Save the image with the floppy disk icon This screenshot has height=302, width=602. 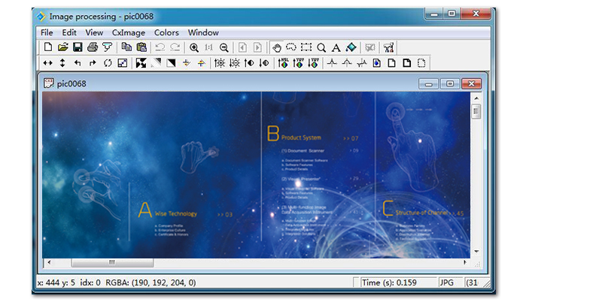tap(77, 47)
